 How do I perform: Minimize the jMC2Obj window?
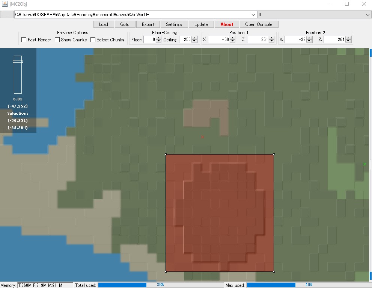point(330,4)
